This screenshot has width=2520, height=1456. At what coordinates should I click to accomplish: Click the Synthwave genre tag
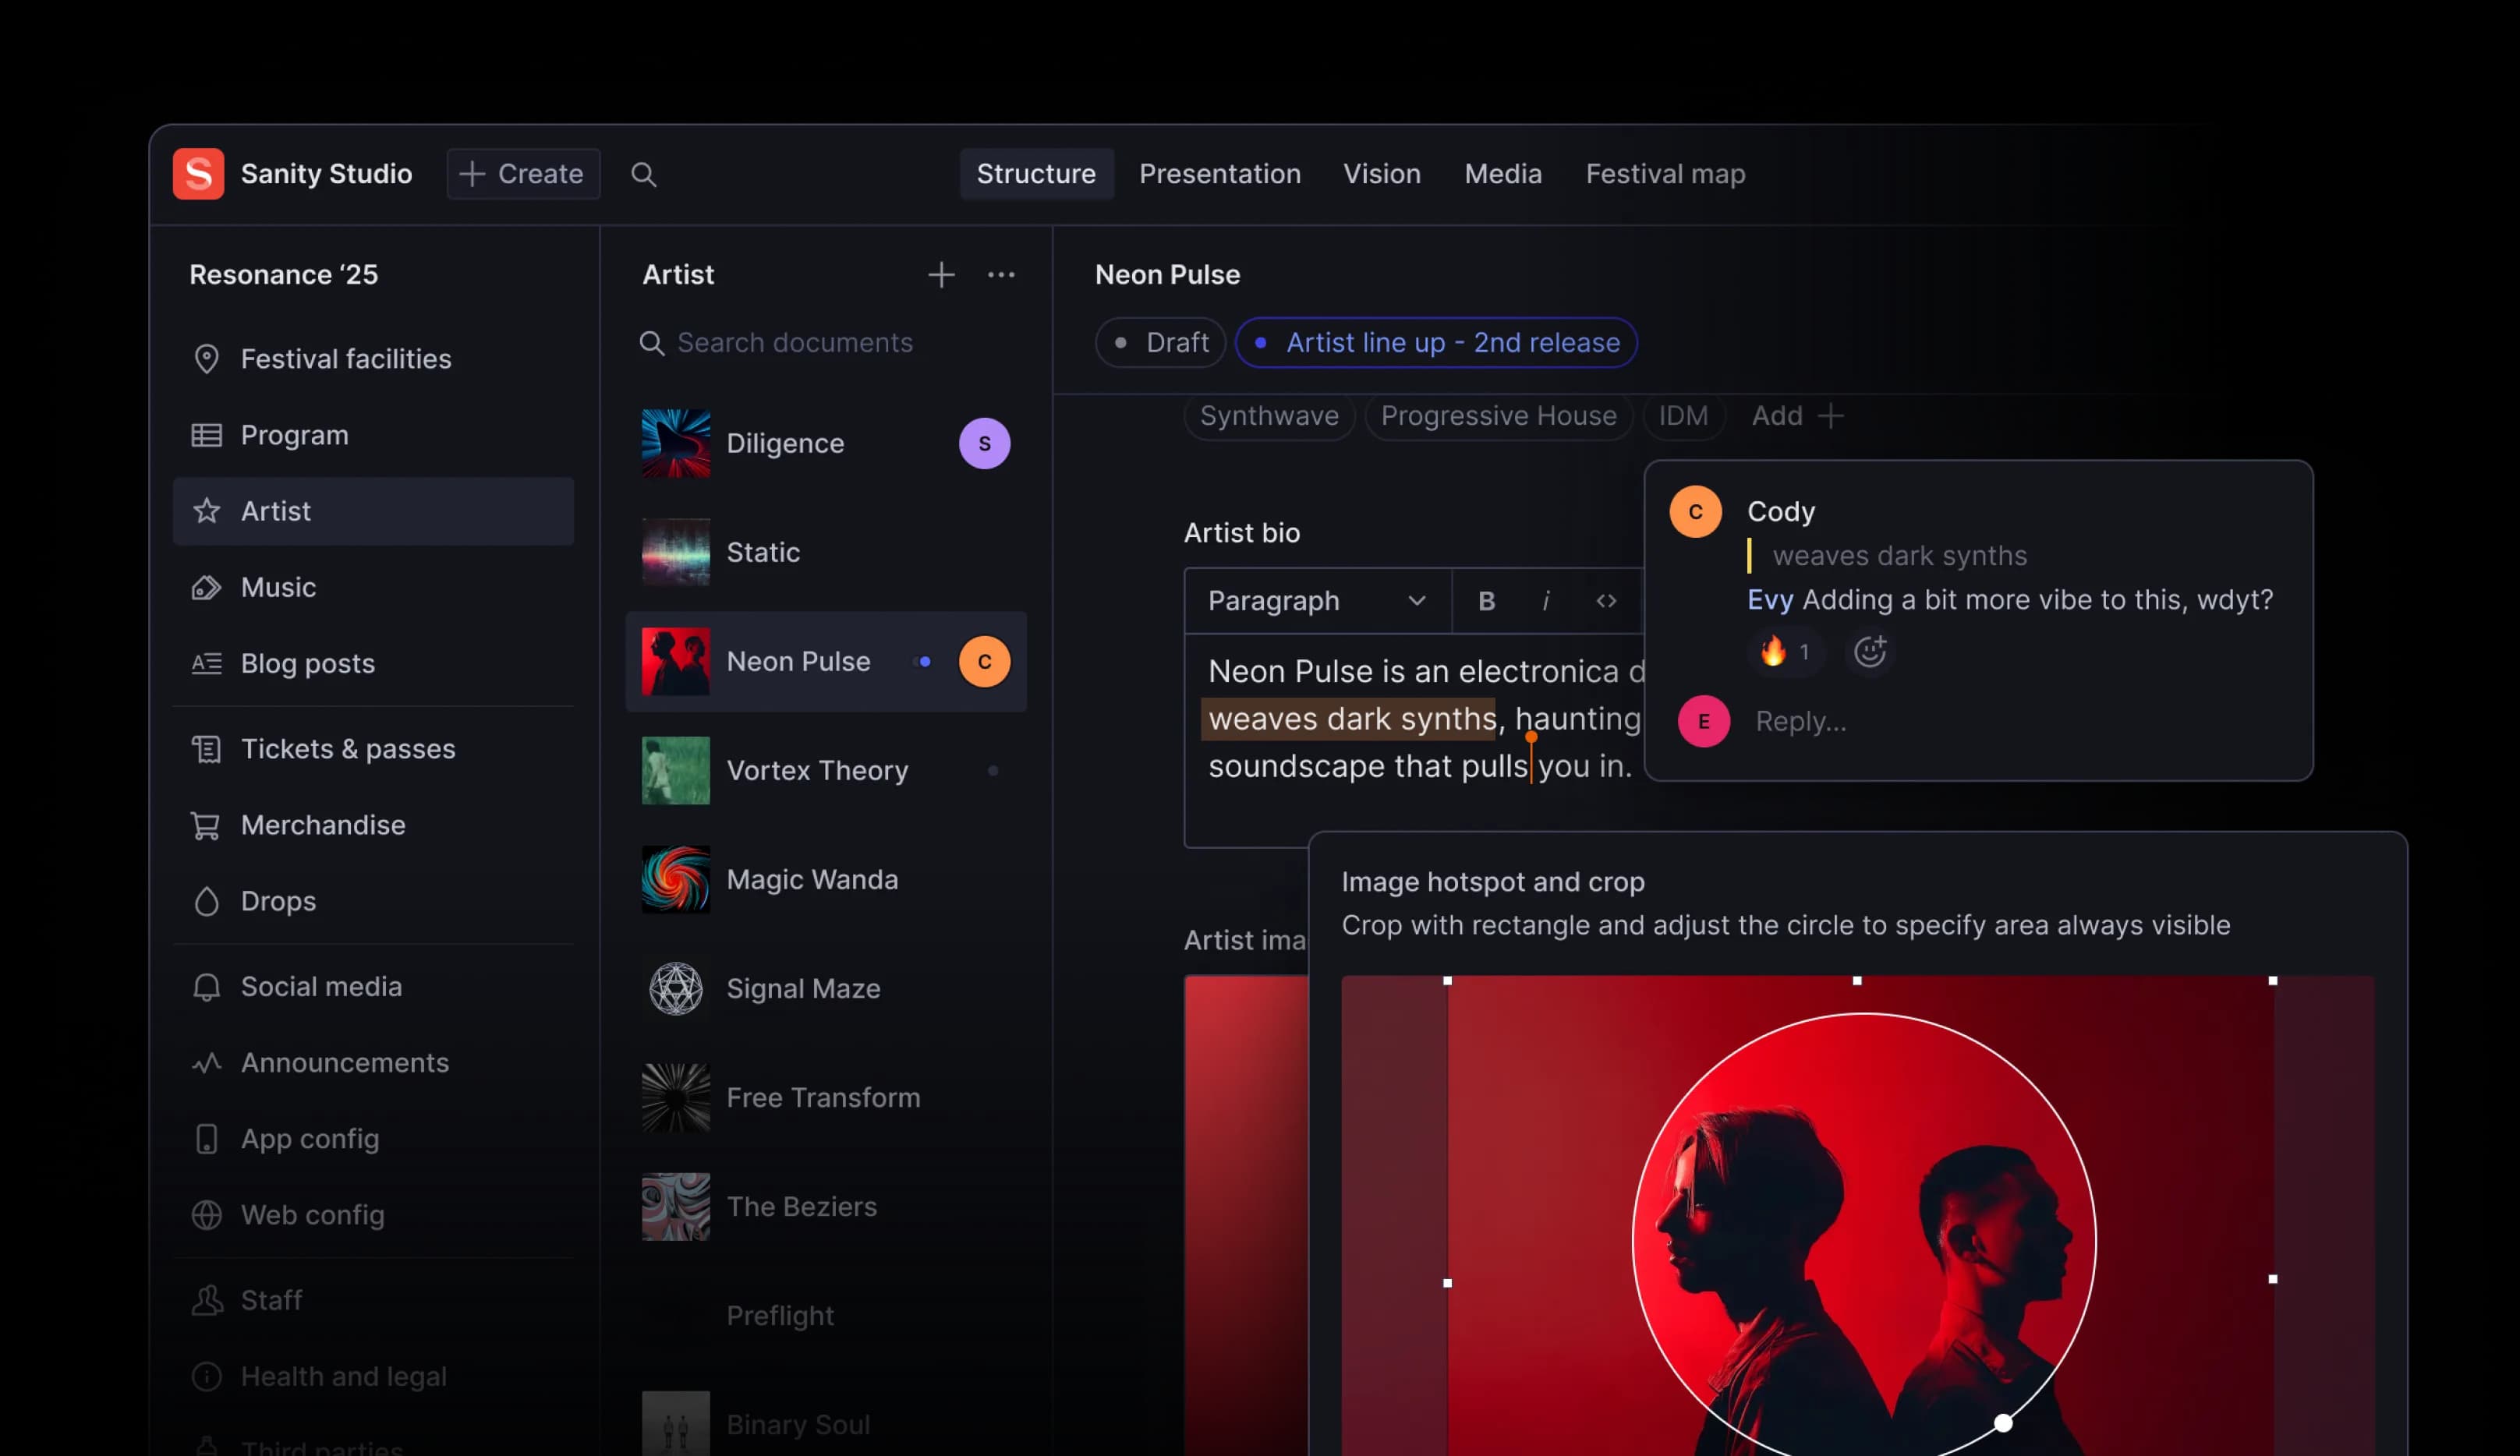coord(1269,416)
